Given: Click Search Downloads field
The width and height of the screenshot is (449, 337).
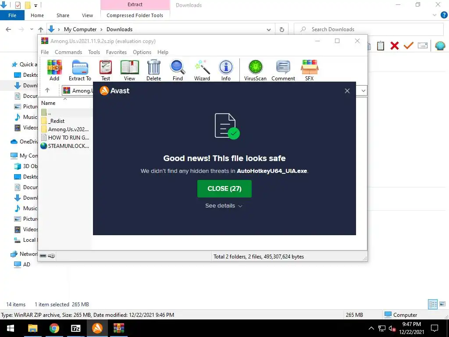Looking at the screenshot, I should pyautogui.click(x=369, y=29).
